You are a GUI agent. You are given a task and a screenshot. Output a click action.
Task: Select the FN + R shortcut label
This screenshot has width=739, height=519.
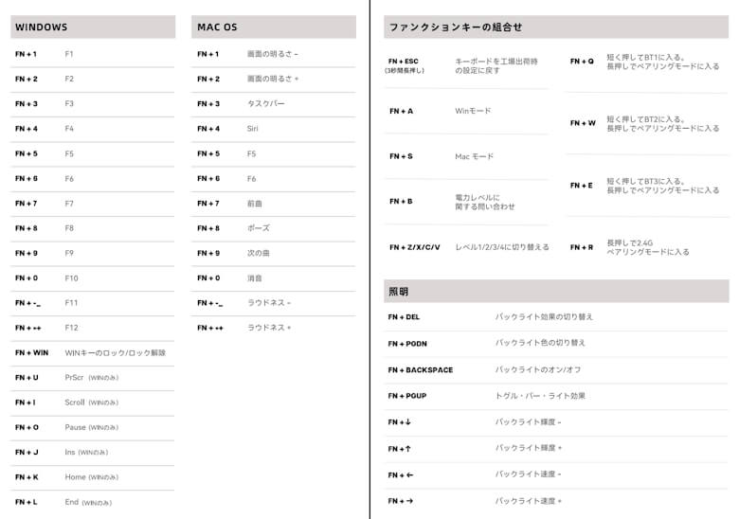point(582,247)
